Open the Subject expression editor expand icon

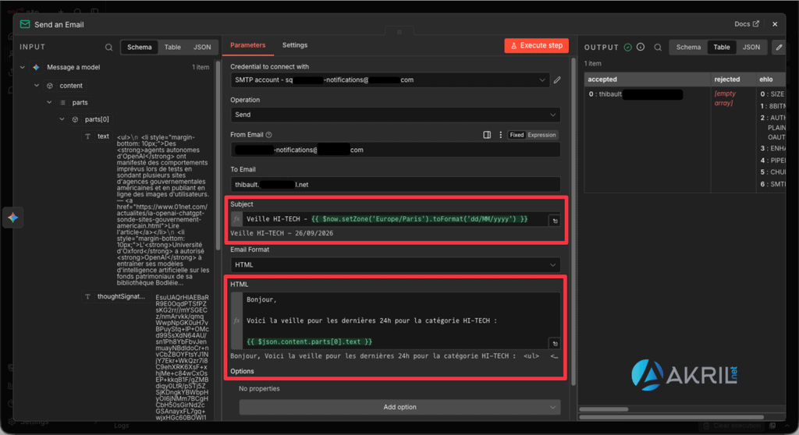pos(555,221)
